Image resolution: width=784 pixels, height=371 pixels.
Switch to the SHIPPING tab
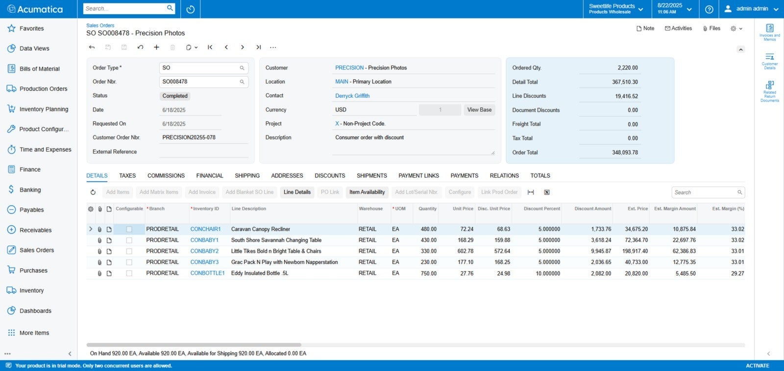247,175
